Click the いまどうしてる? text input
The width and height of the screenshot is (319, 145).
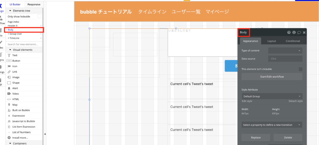[x=202, y=42]
